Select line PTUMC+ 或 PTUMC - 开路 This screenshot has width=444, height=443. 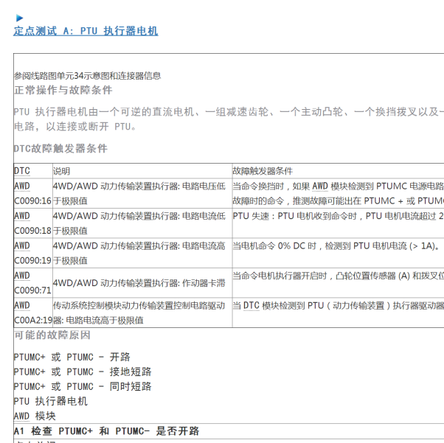click(x=72, y=357)
